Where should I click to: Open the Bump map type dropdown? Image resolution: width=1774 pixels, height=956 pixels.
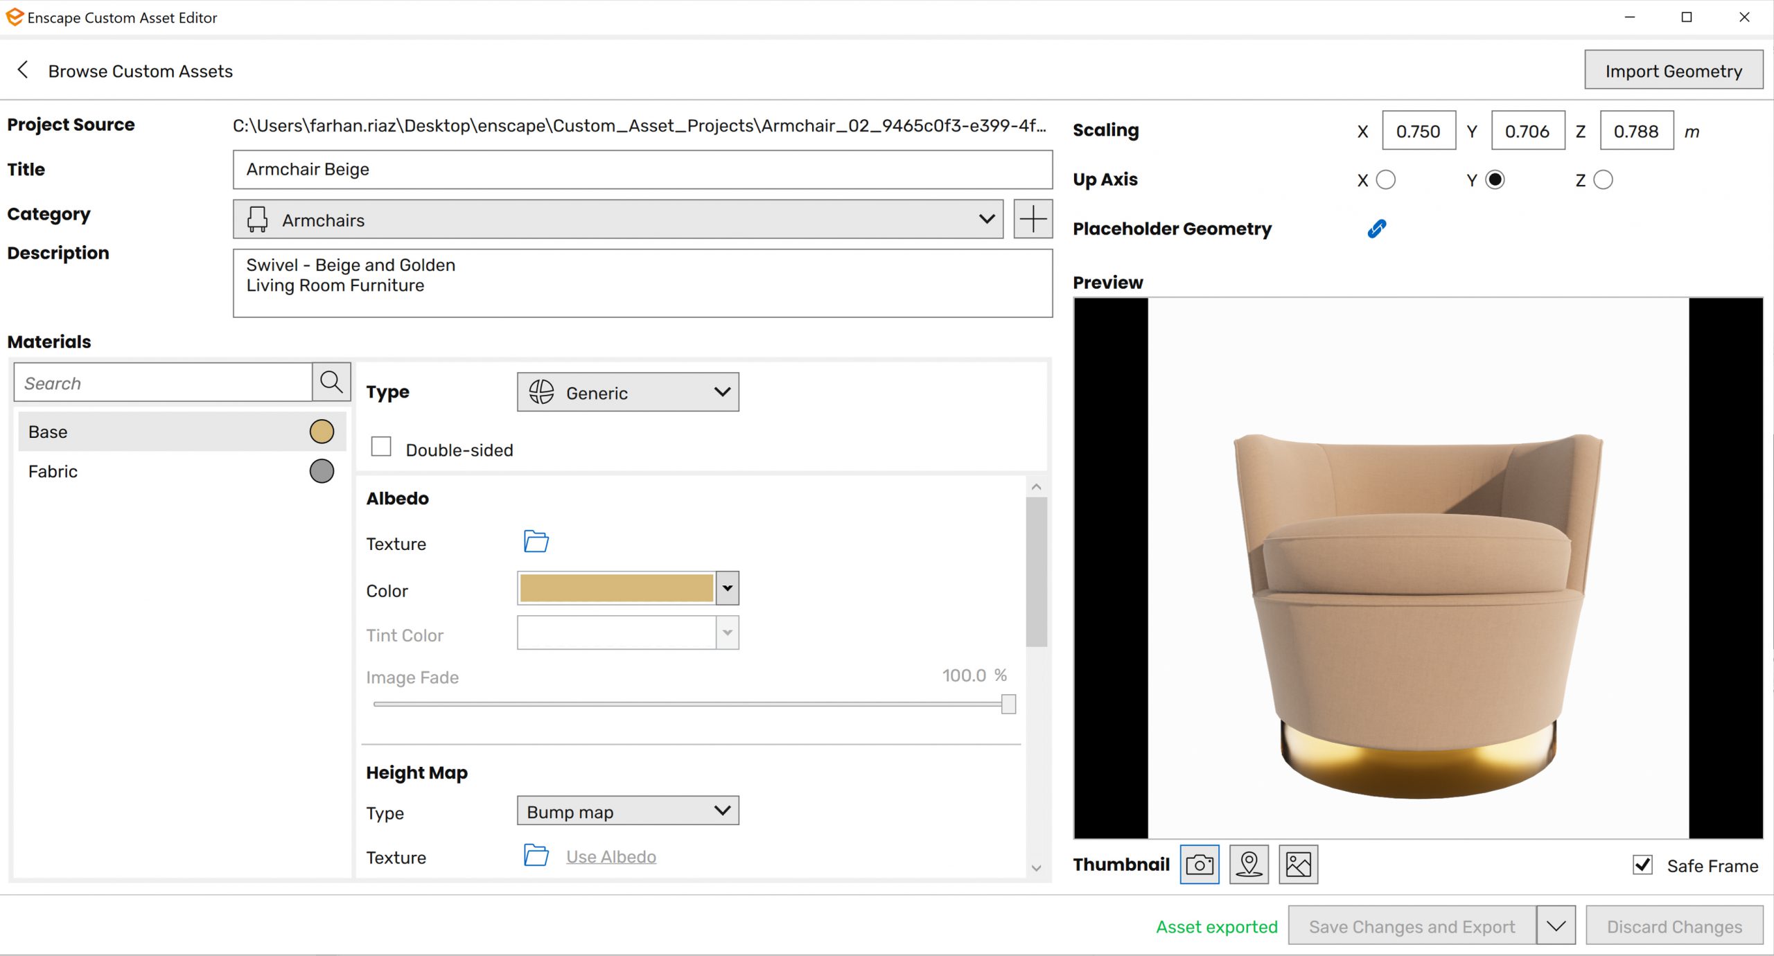[628, 811]
